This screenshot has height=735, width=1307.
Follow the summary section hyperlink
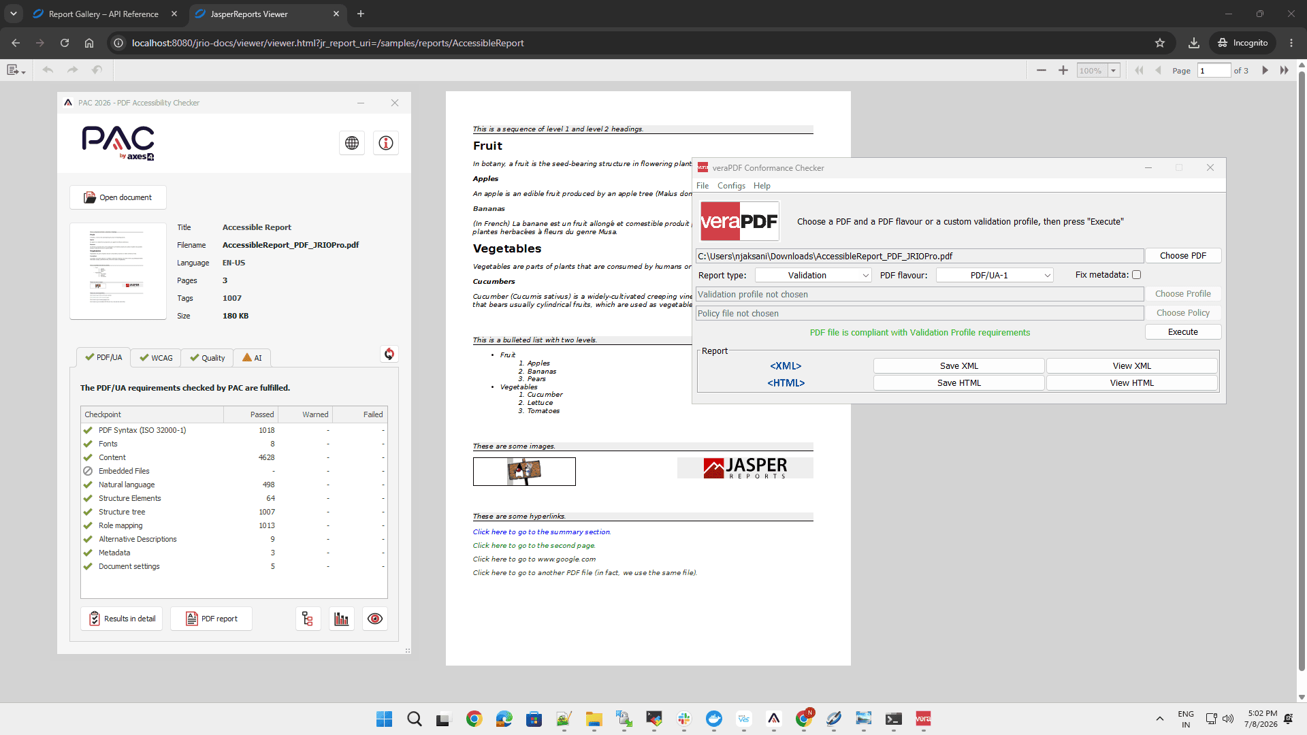coord(542,532)
